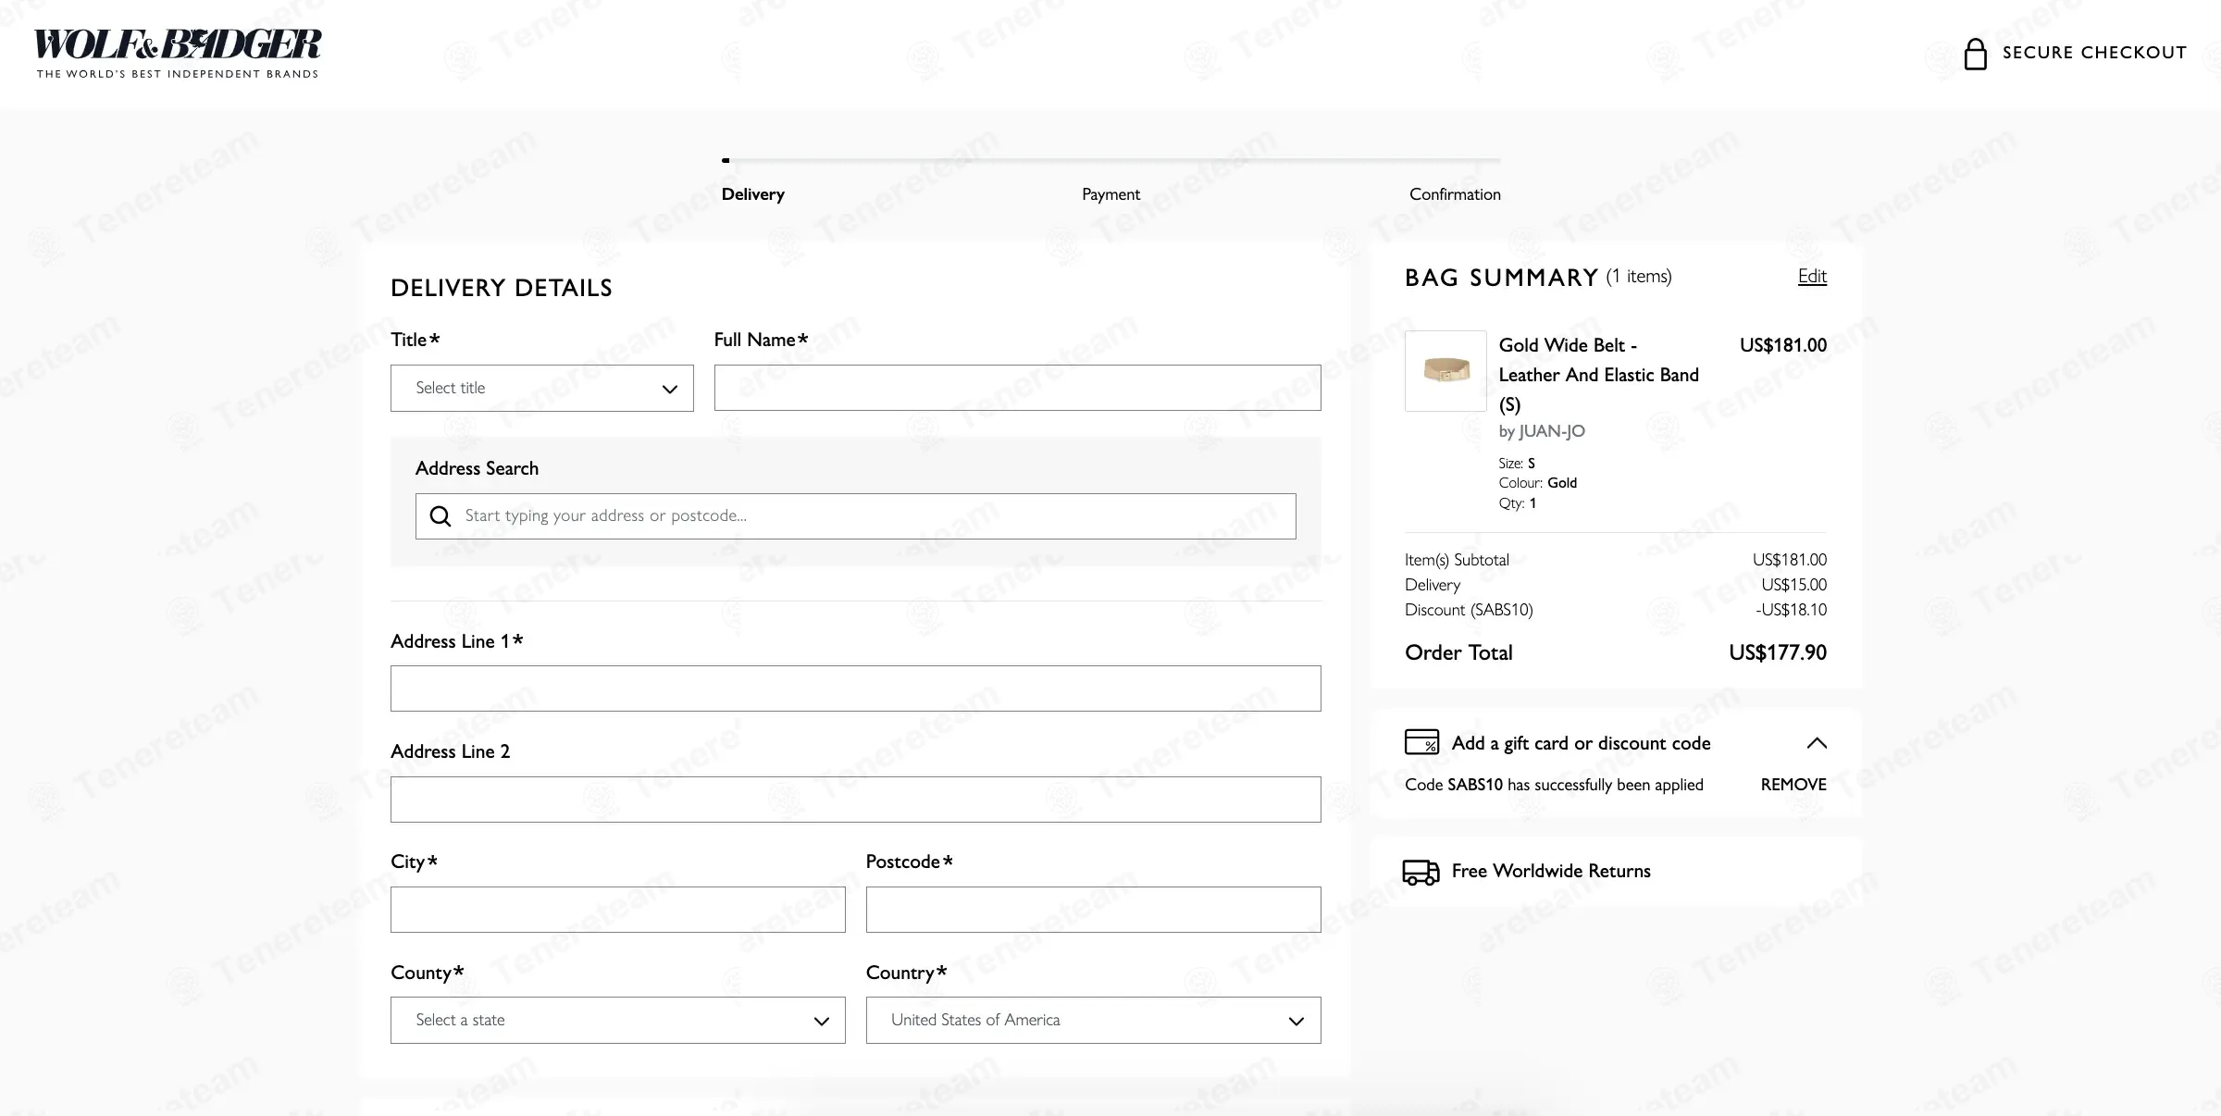
Task: Click the free returns truck icon
Action: [1421, 872]
